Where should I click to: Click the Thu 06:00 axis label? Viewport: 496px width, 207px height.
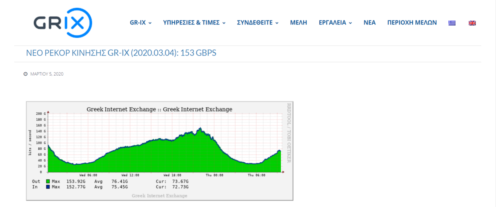(257, 175)
